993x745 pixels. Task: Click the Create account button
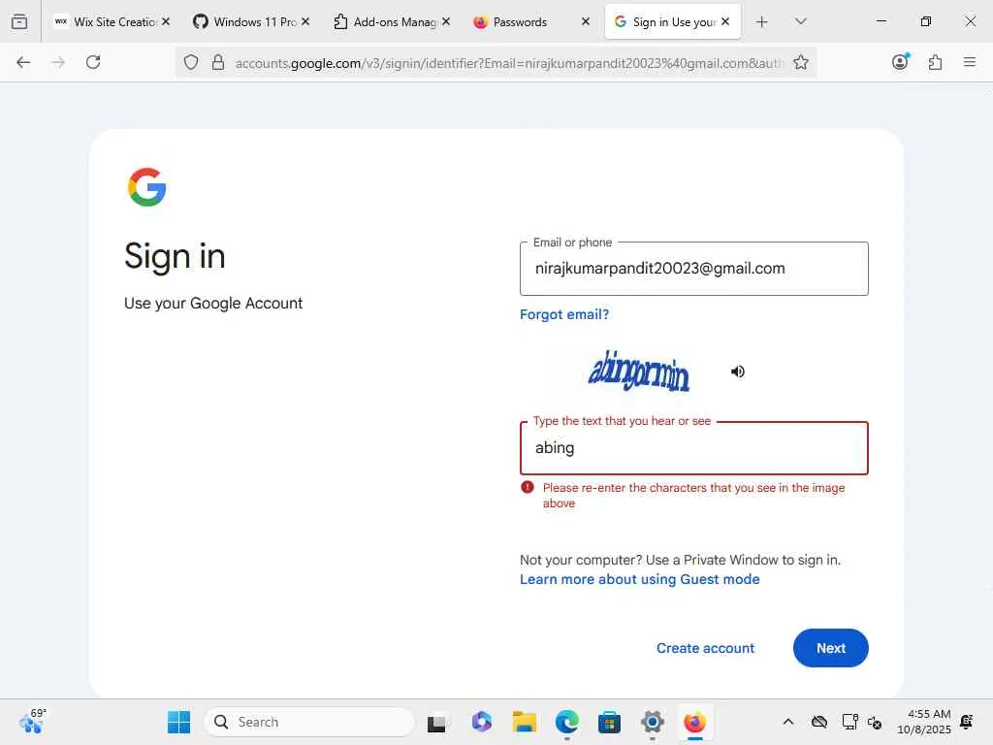coord(705,648)
